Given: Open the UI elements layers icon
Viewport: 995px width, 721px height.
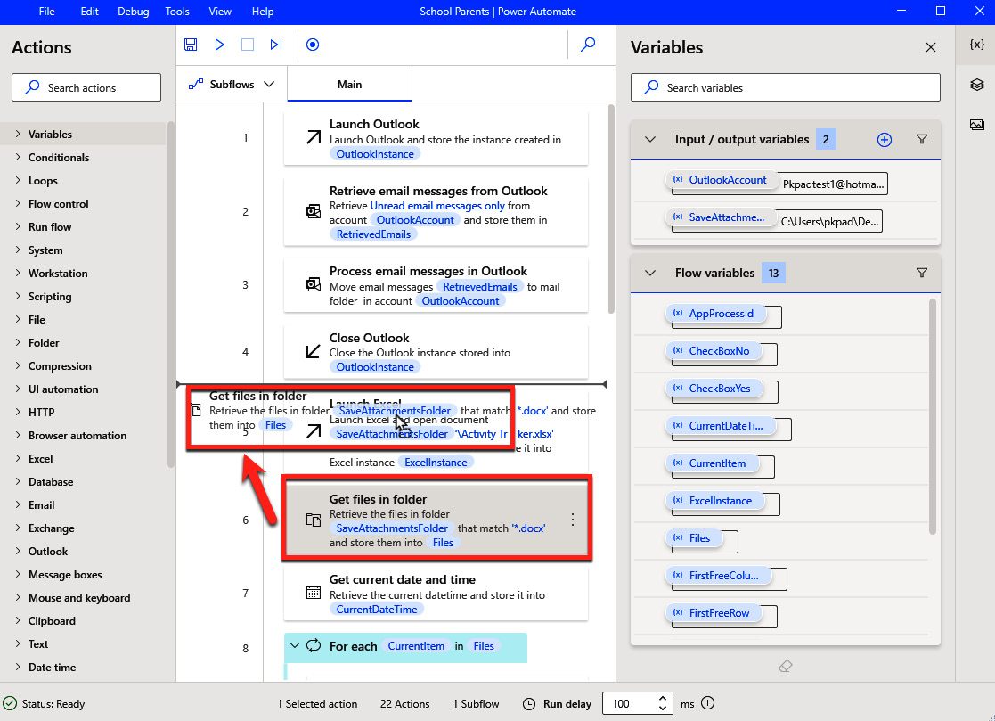Looking at the screenshot, I should click(976, 85).
